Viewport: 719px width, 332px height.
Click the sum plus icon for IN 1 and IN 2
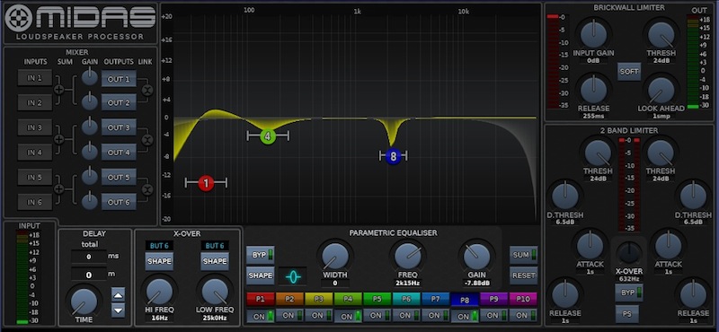59,90
